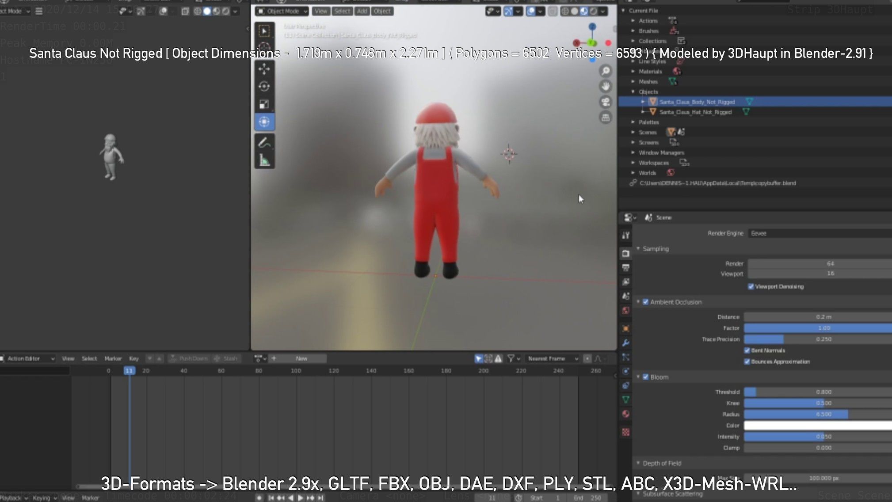Toggle camera view icon in viewport
This screenshot has height=502, width=892.
(x=606, y=102)
